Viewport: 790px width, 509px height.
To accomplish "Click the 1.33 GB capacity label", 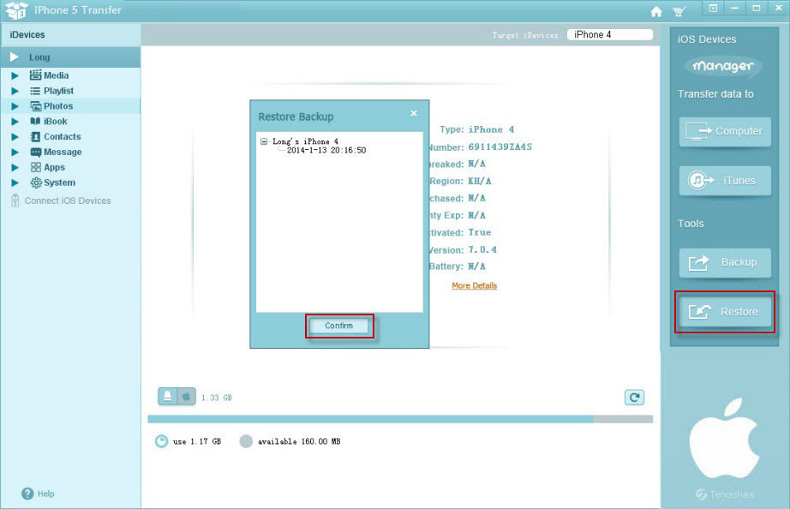I will 217,398.
